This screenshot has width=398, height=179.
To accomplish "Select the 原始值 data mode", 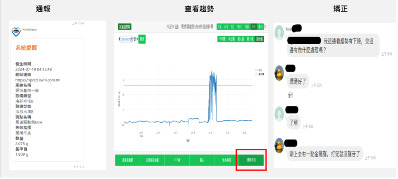I will point(259,39).
